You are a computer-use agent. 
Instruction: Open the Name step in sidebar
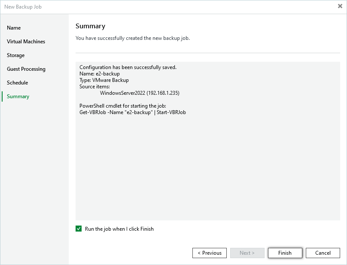tap(14, 28)
